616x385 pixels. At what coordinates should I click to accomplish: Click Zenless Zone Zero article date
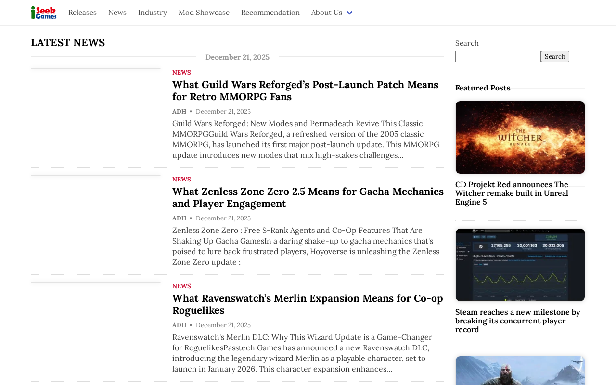223,218
